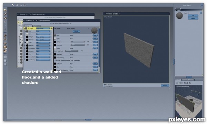Image resolution: width=207 pixels, height=124 pixels.
Task: Click the panel toggle icon beside Vertex Object 1
Action: tap(202, 5)
